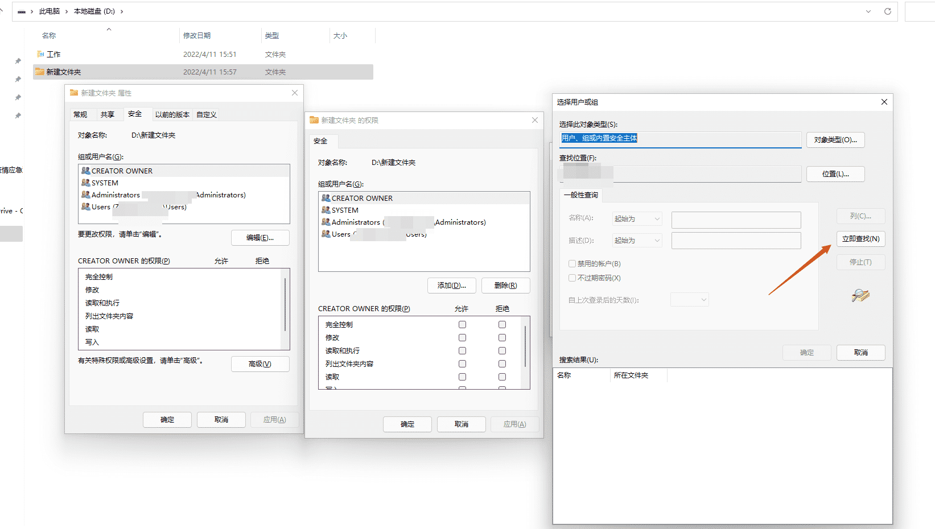Click 立即查找(N) button
This screenshot has width=935, height=529.
tap(860, 239)
